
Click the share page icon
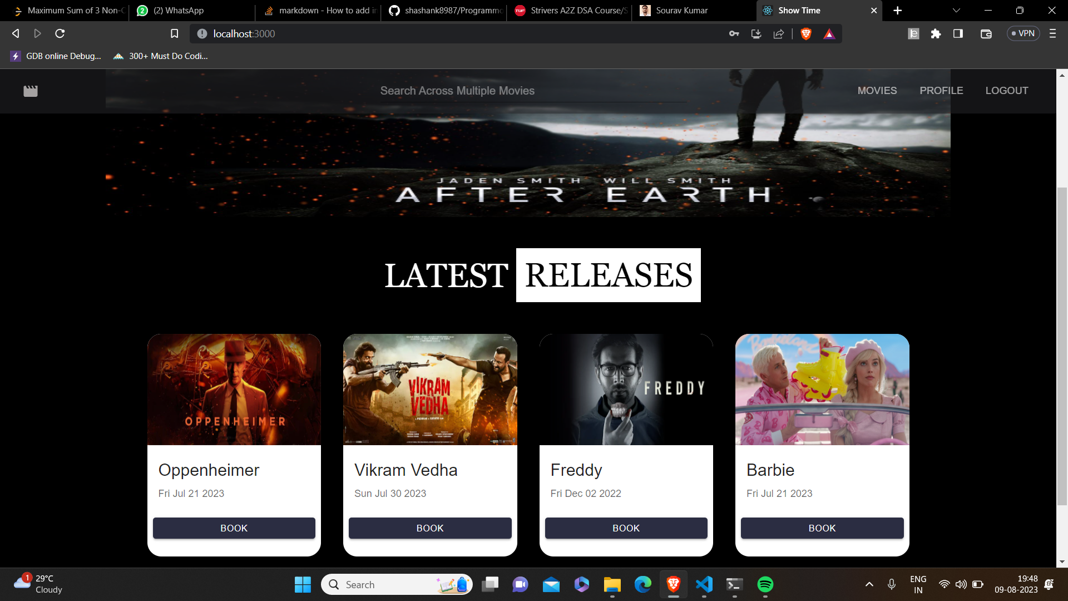pos(779,34)
